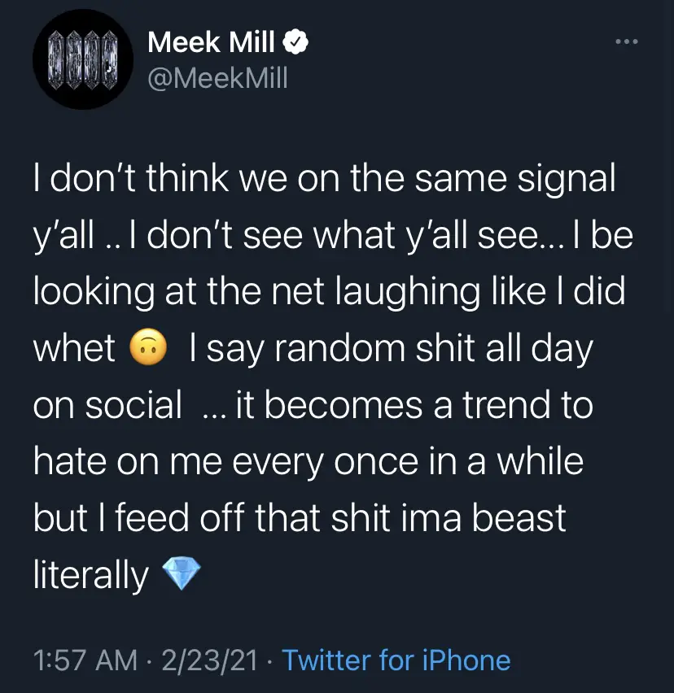Screen dimensions: 674x693
Task: Open the Twitter for iPhone source link
Action: click(396, 660)
